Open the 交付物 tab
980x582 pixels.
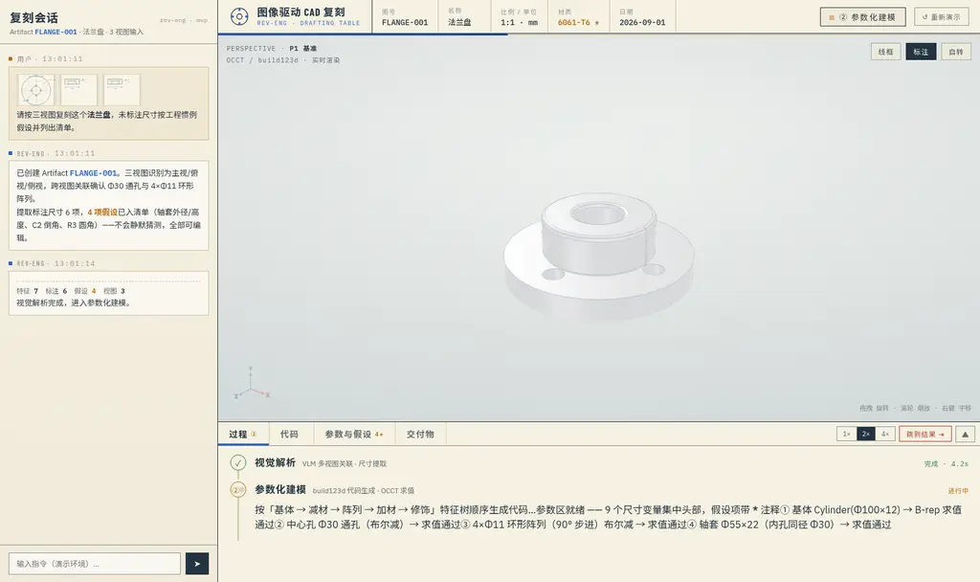click(x=420, y=434)
